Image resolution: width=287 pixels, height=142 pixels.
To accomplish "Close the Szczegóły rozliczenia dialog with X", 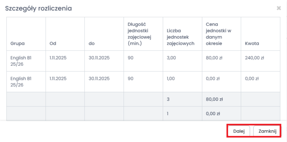I will 279,8.
